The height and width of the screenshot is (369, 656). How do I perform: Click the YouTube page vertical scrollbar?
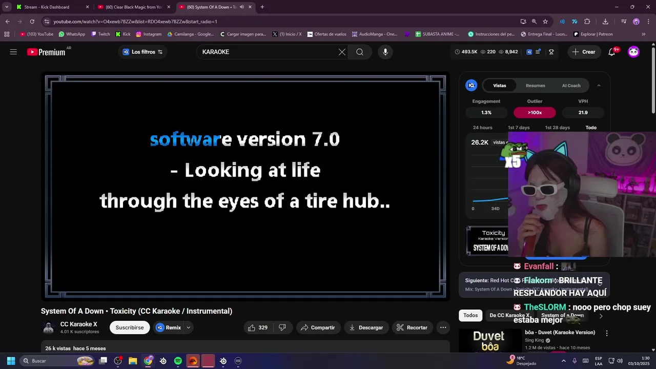[x=653, y=79]
